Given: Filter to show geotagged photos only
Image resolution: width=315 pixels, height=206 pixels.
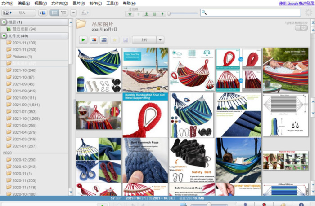Looking at the screenshot, I should pyautogui.click(x=162, y=14).
